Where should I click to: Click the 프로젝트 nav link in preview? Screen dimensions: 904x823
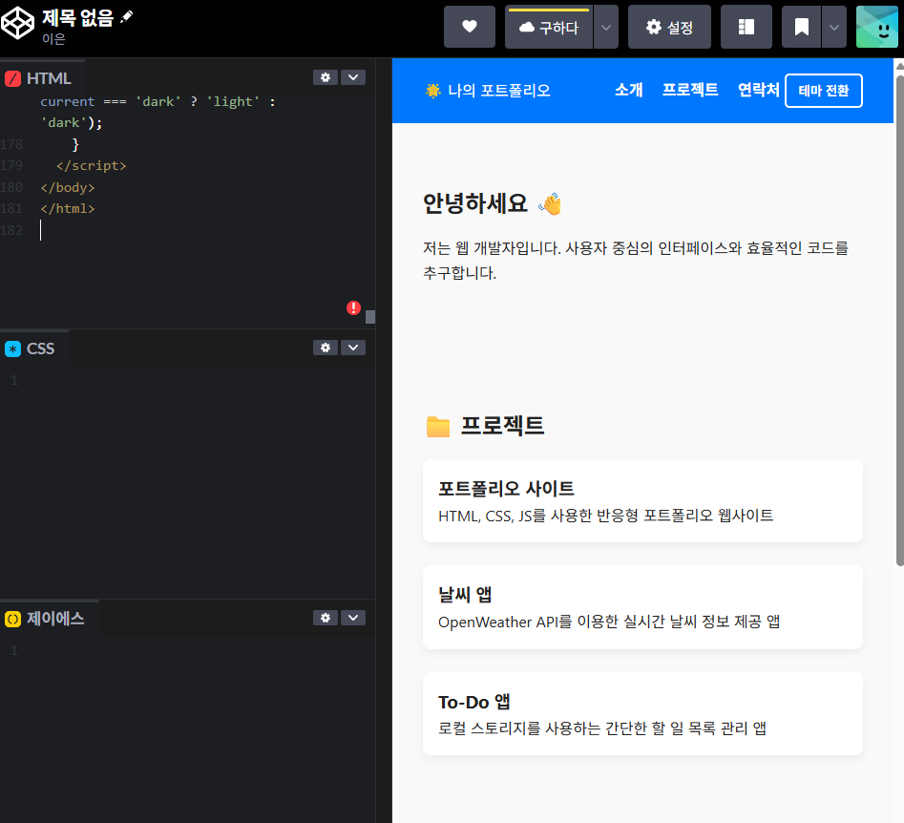[690, 90]
